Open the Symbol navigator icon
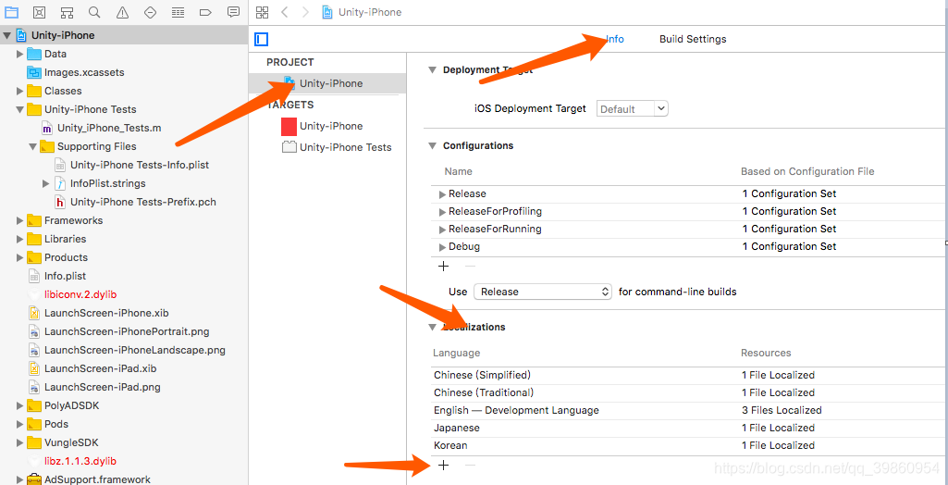 coord(68,12)
